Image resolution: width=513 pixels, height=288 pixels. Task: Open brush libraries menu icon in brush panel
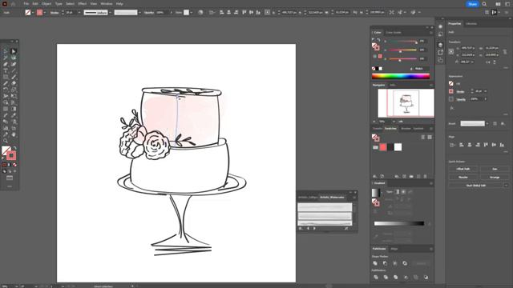[x=301, y=229]
